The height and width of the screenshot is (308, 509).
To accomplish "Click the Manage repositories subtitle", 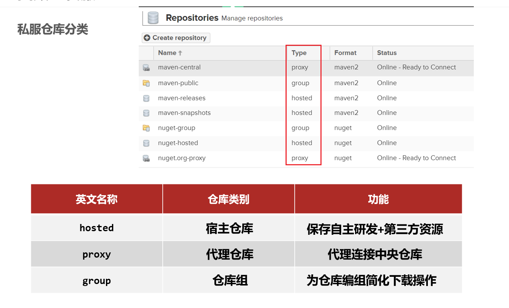I will click(252, 18).
